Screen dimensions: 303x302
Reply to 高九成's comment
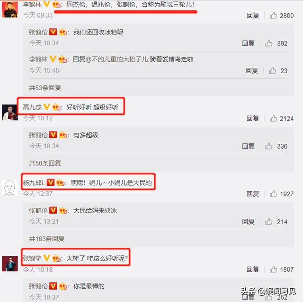coord(252,118)
